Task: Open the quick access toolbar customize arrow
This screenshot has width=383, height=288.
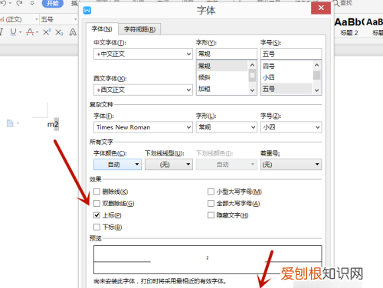Action: (x=32, y=3)
